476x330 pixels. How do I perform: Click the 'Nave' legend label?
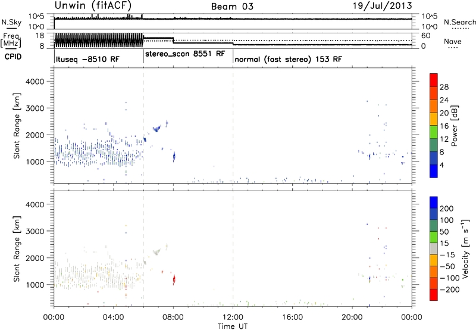click(x=452, y=41)
